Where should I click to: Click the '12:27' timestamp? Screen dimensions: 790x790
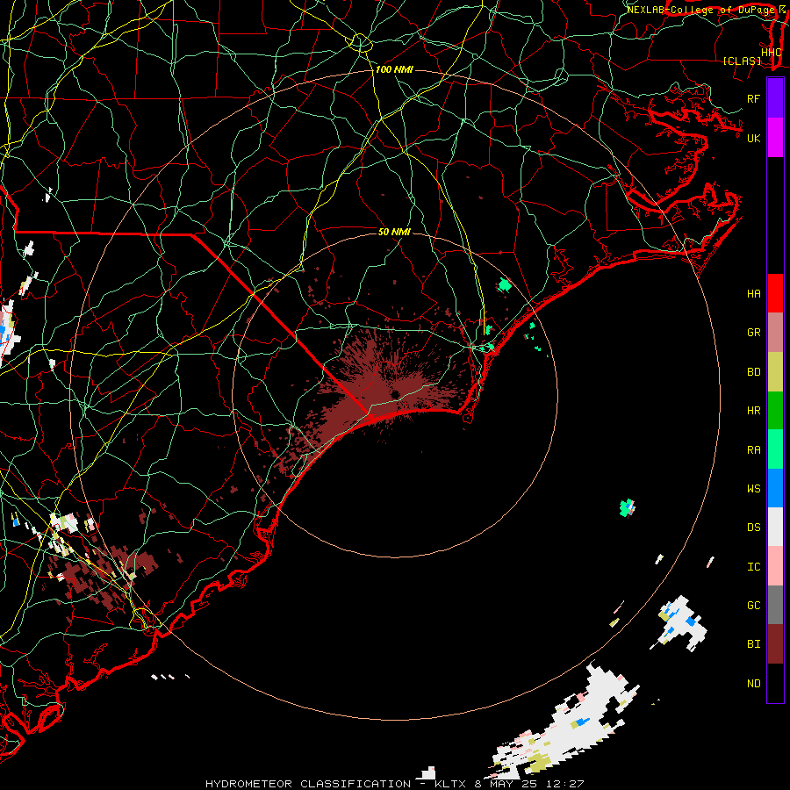(564, 784)
